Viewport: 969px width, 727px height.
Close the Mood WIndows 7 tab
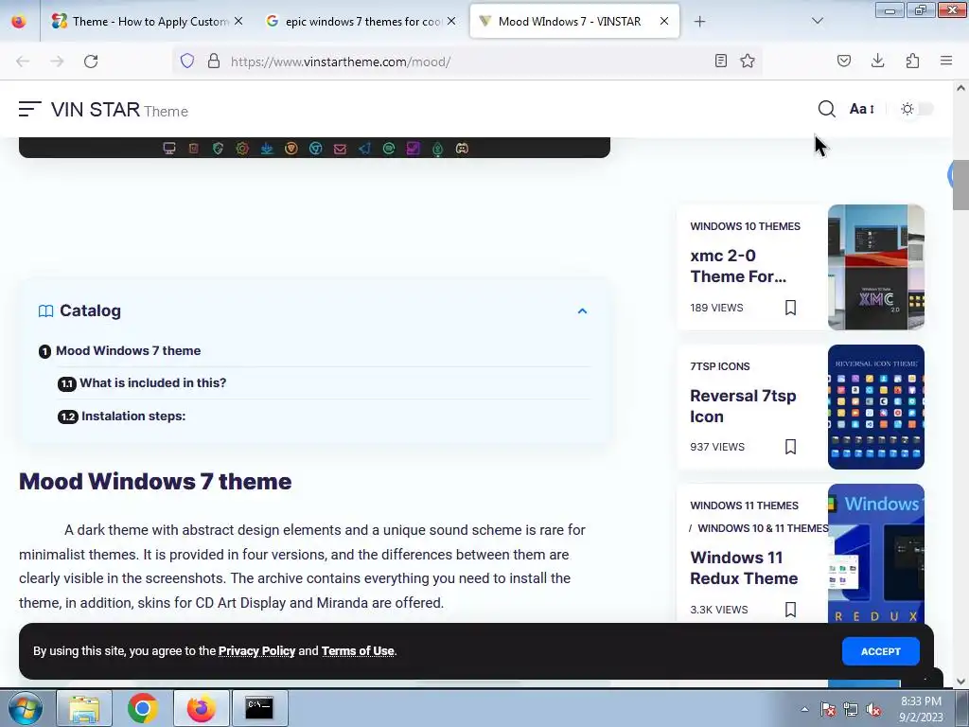tap(663, 21)
